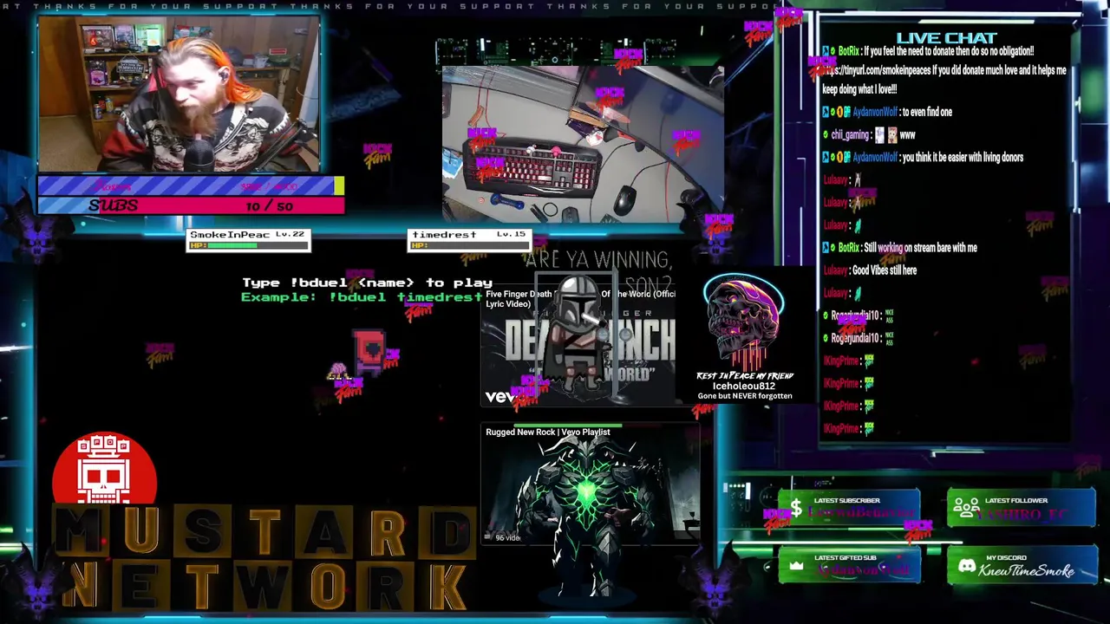1110x624 pixels.
Task: Click the dollar sign icon on Latest Subscriber
Action: [x=796, y=509]
